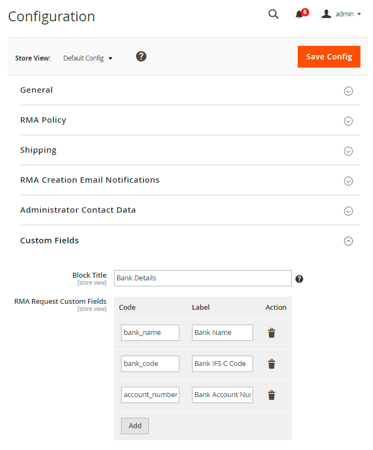The height and width of the screenshot is (450, 373).
Task: Click Add to insert a custom field
Action: [x=135, y=426]
